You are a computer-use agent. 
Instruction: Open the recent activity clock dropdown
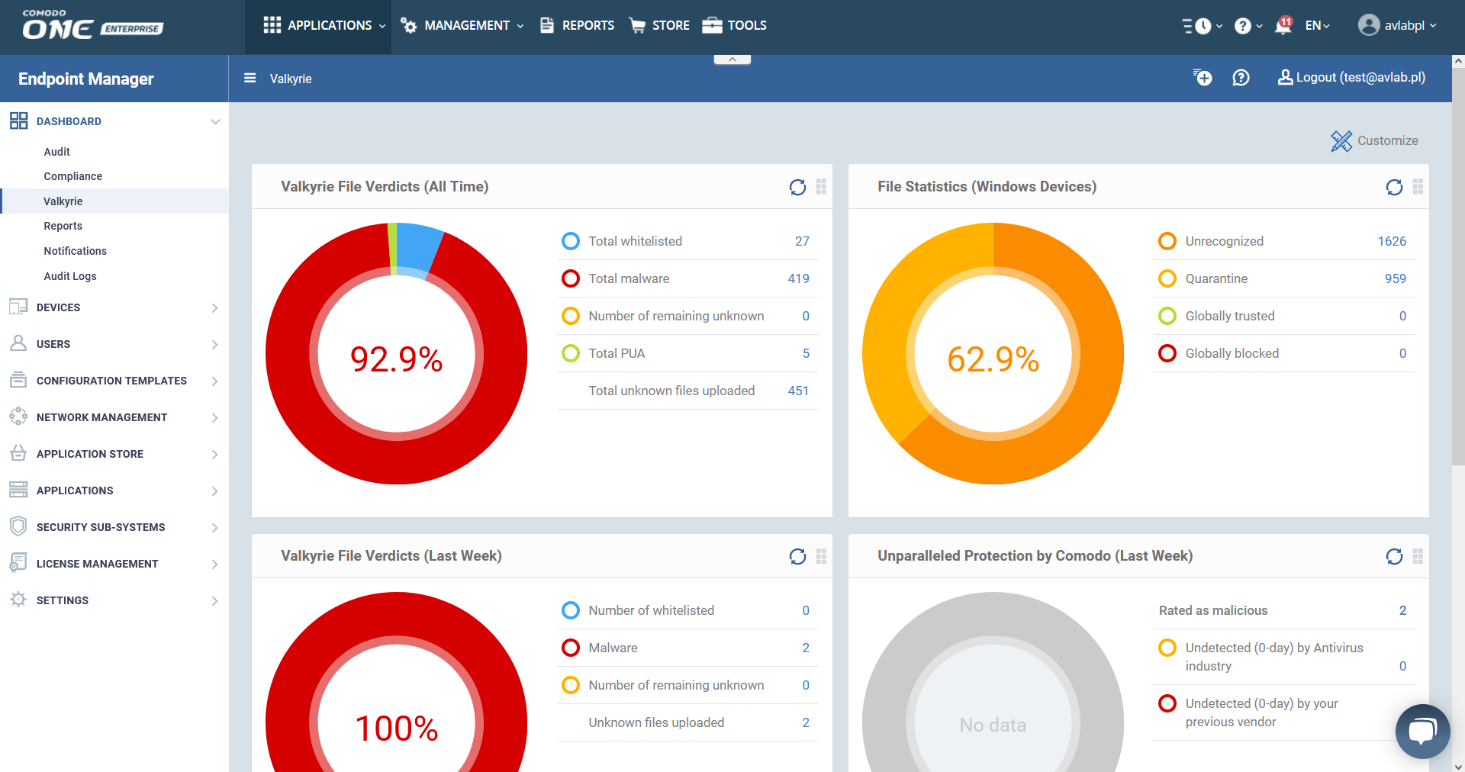[x=1202, y=26]
